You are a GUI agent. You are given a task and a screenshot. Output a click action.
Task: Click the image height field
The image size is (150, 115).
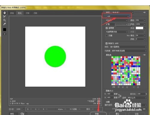(110, 98)
